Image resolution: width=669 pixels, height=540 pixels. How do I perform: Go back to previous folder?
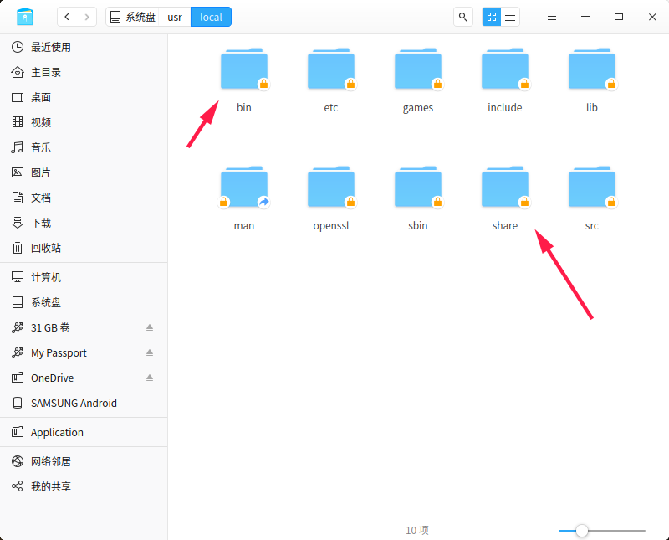[67, 17]
